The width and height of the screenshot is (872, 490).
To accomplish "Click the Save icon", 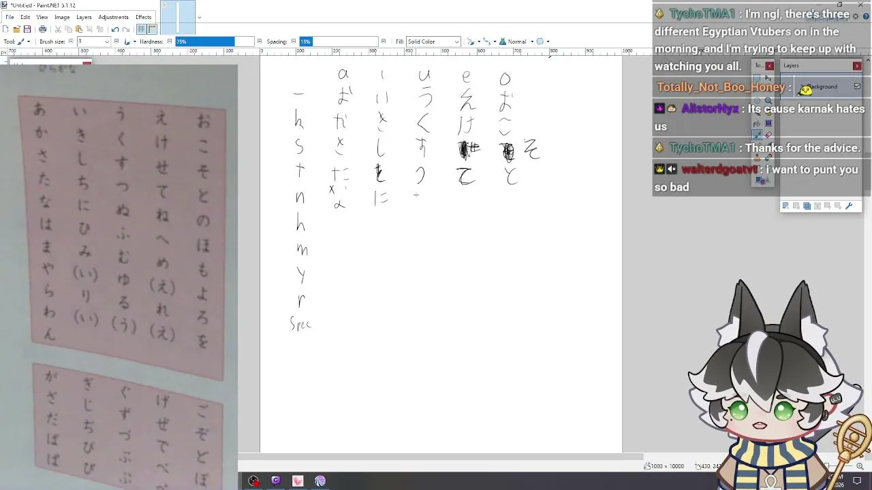I will click(x=27, y=29).
